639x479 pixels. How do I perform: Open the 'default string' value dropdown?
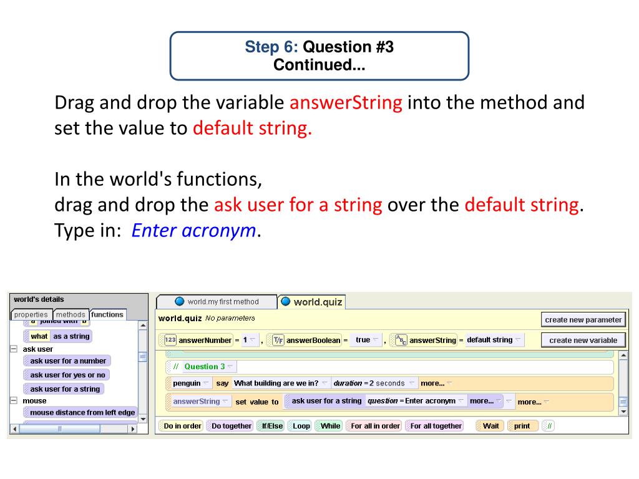tap(494, 340)
